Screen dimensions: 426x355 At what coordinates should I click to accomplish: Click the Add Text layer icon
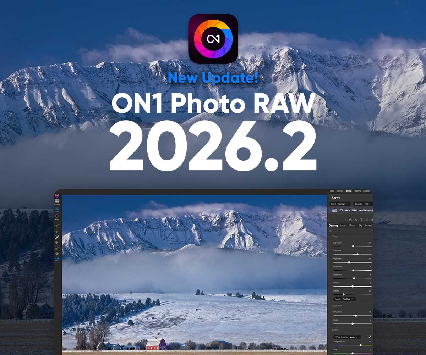pyautogui.click(x=361, y=220)
